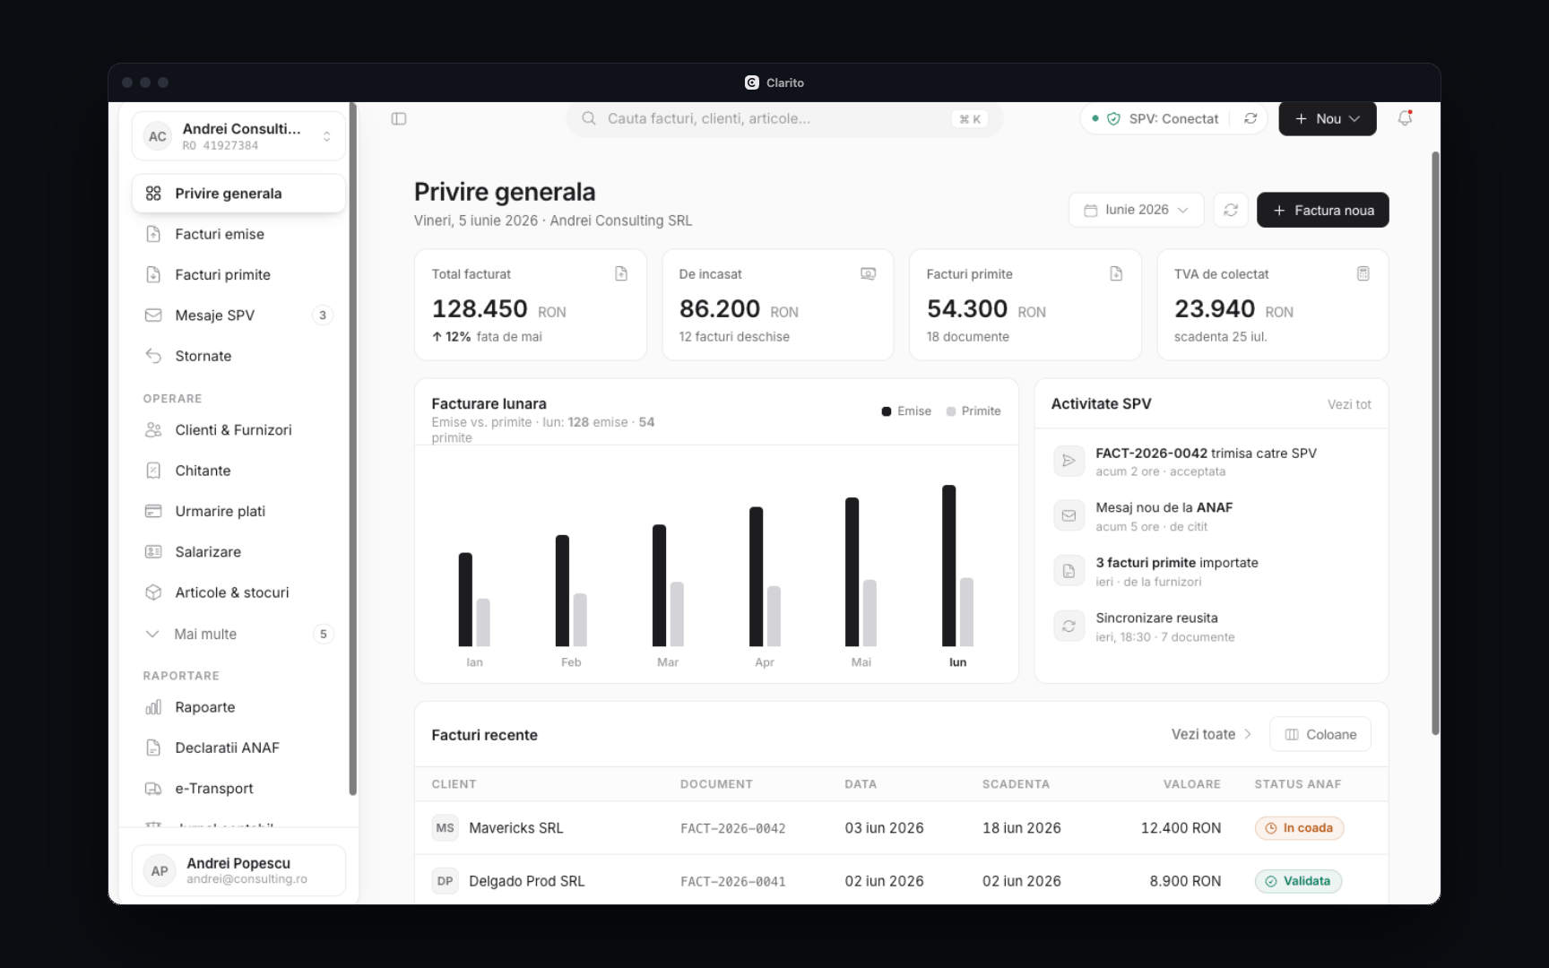Click the DP avatar for Delgado Prod SRL
1549x968 pixels.
tap(446, 881)
